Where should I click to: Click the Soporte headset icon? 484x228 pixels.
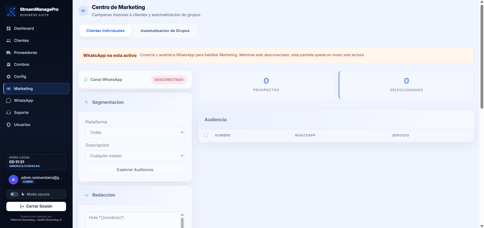click(9, 113)
